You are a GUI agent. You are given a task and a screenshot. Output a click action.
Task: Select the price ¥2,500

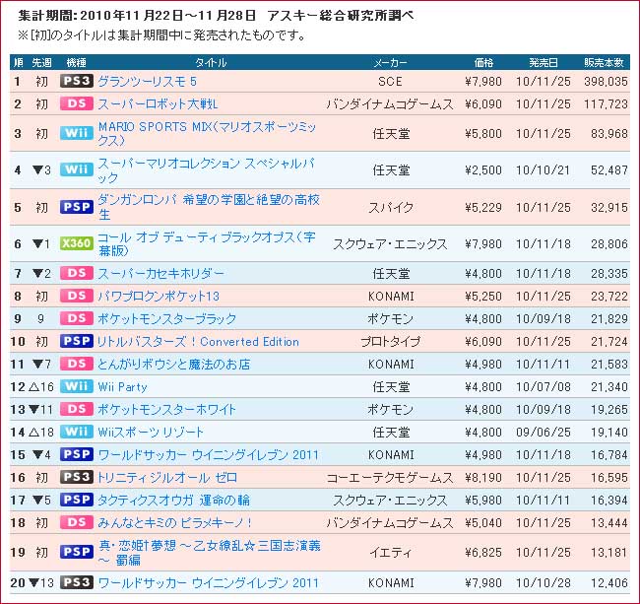(483, 169)
